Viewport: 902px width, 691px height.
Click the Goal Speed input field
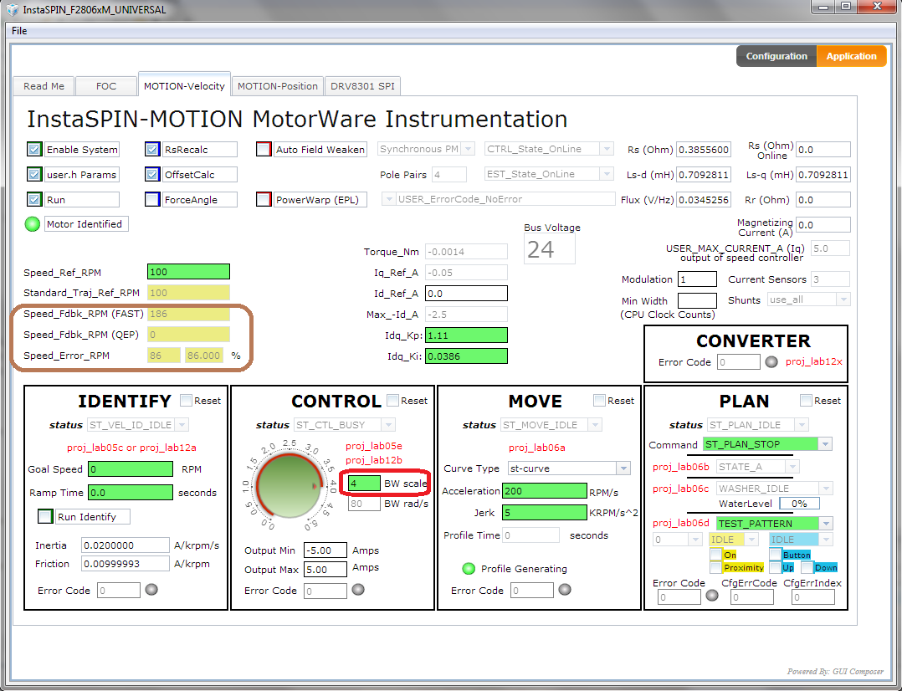click(x=130, y=469)
